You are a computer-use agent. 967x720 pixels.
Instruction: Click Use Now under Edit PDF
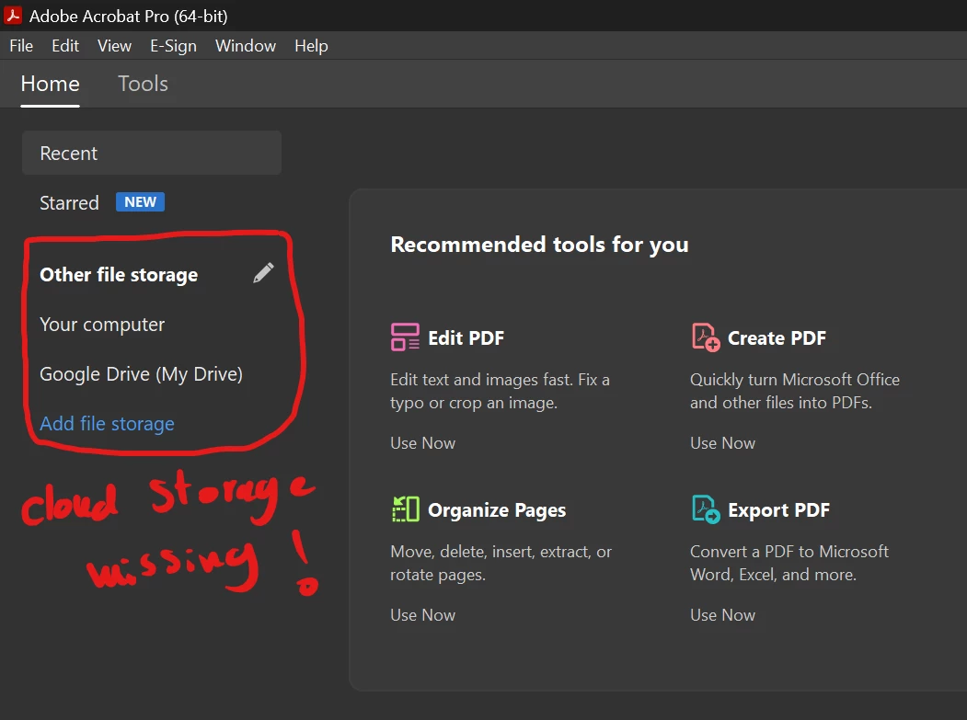(423, 443)
